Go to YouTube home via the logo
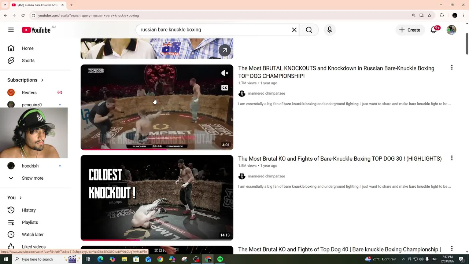This screenshot has width=469, height=264. point(36,30)
